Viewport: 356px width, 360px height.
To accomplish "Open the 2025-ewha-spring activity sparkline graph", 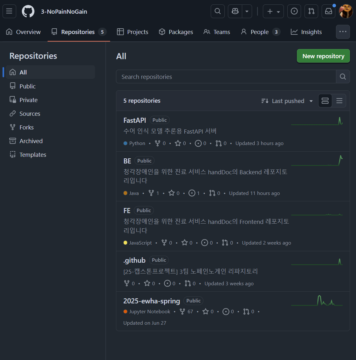I will pos(317,301).
